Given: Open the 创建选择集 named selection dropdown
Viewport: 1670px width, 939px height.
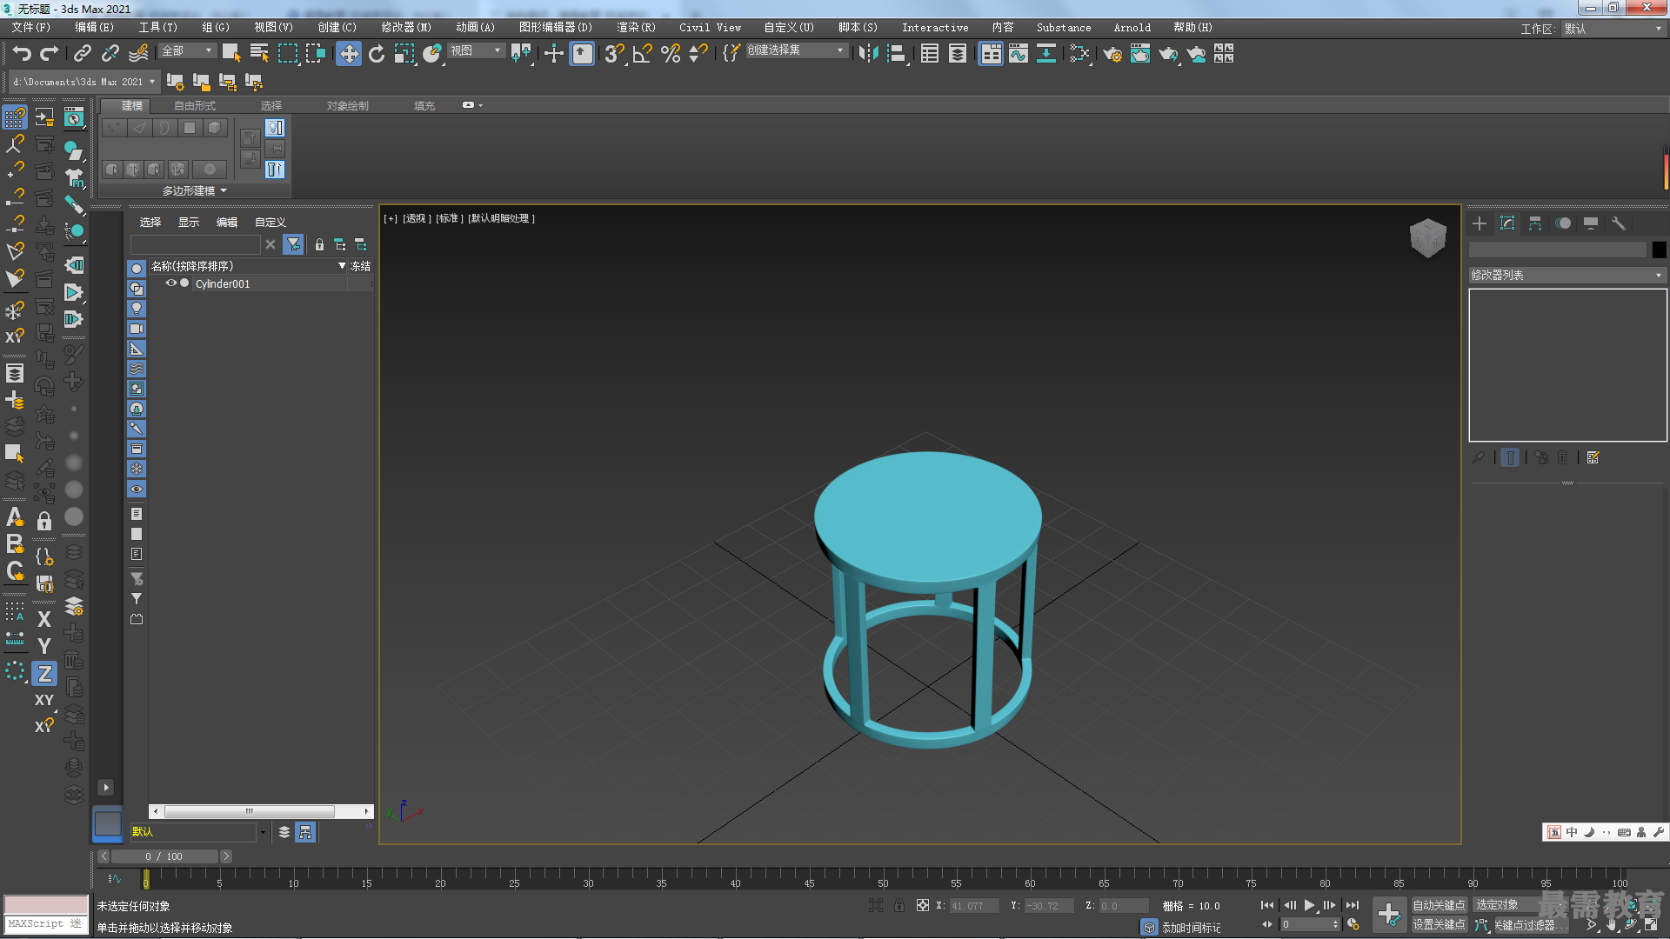Looking at the screenshot, I should 796,50.
